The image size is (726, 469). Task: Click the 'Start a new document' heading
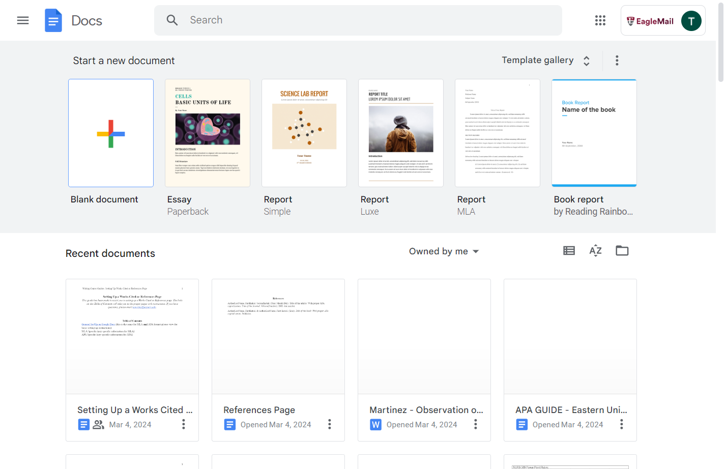[x=124, y=61]
